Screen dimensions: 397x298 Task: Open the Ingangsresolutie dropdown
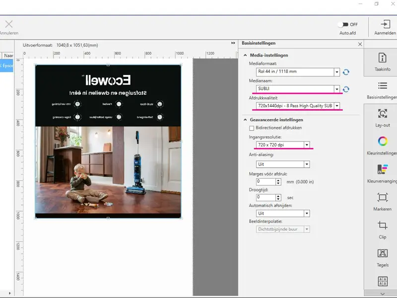coord(307,145)
